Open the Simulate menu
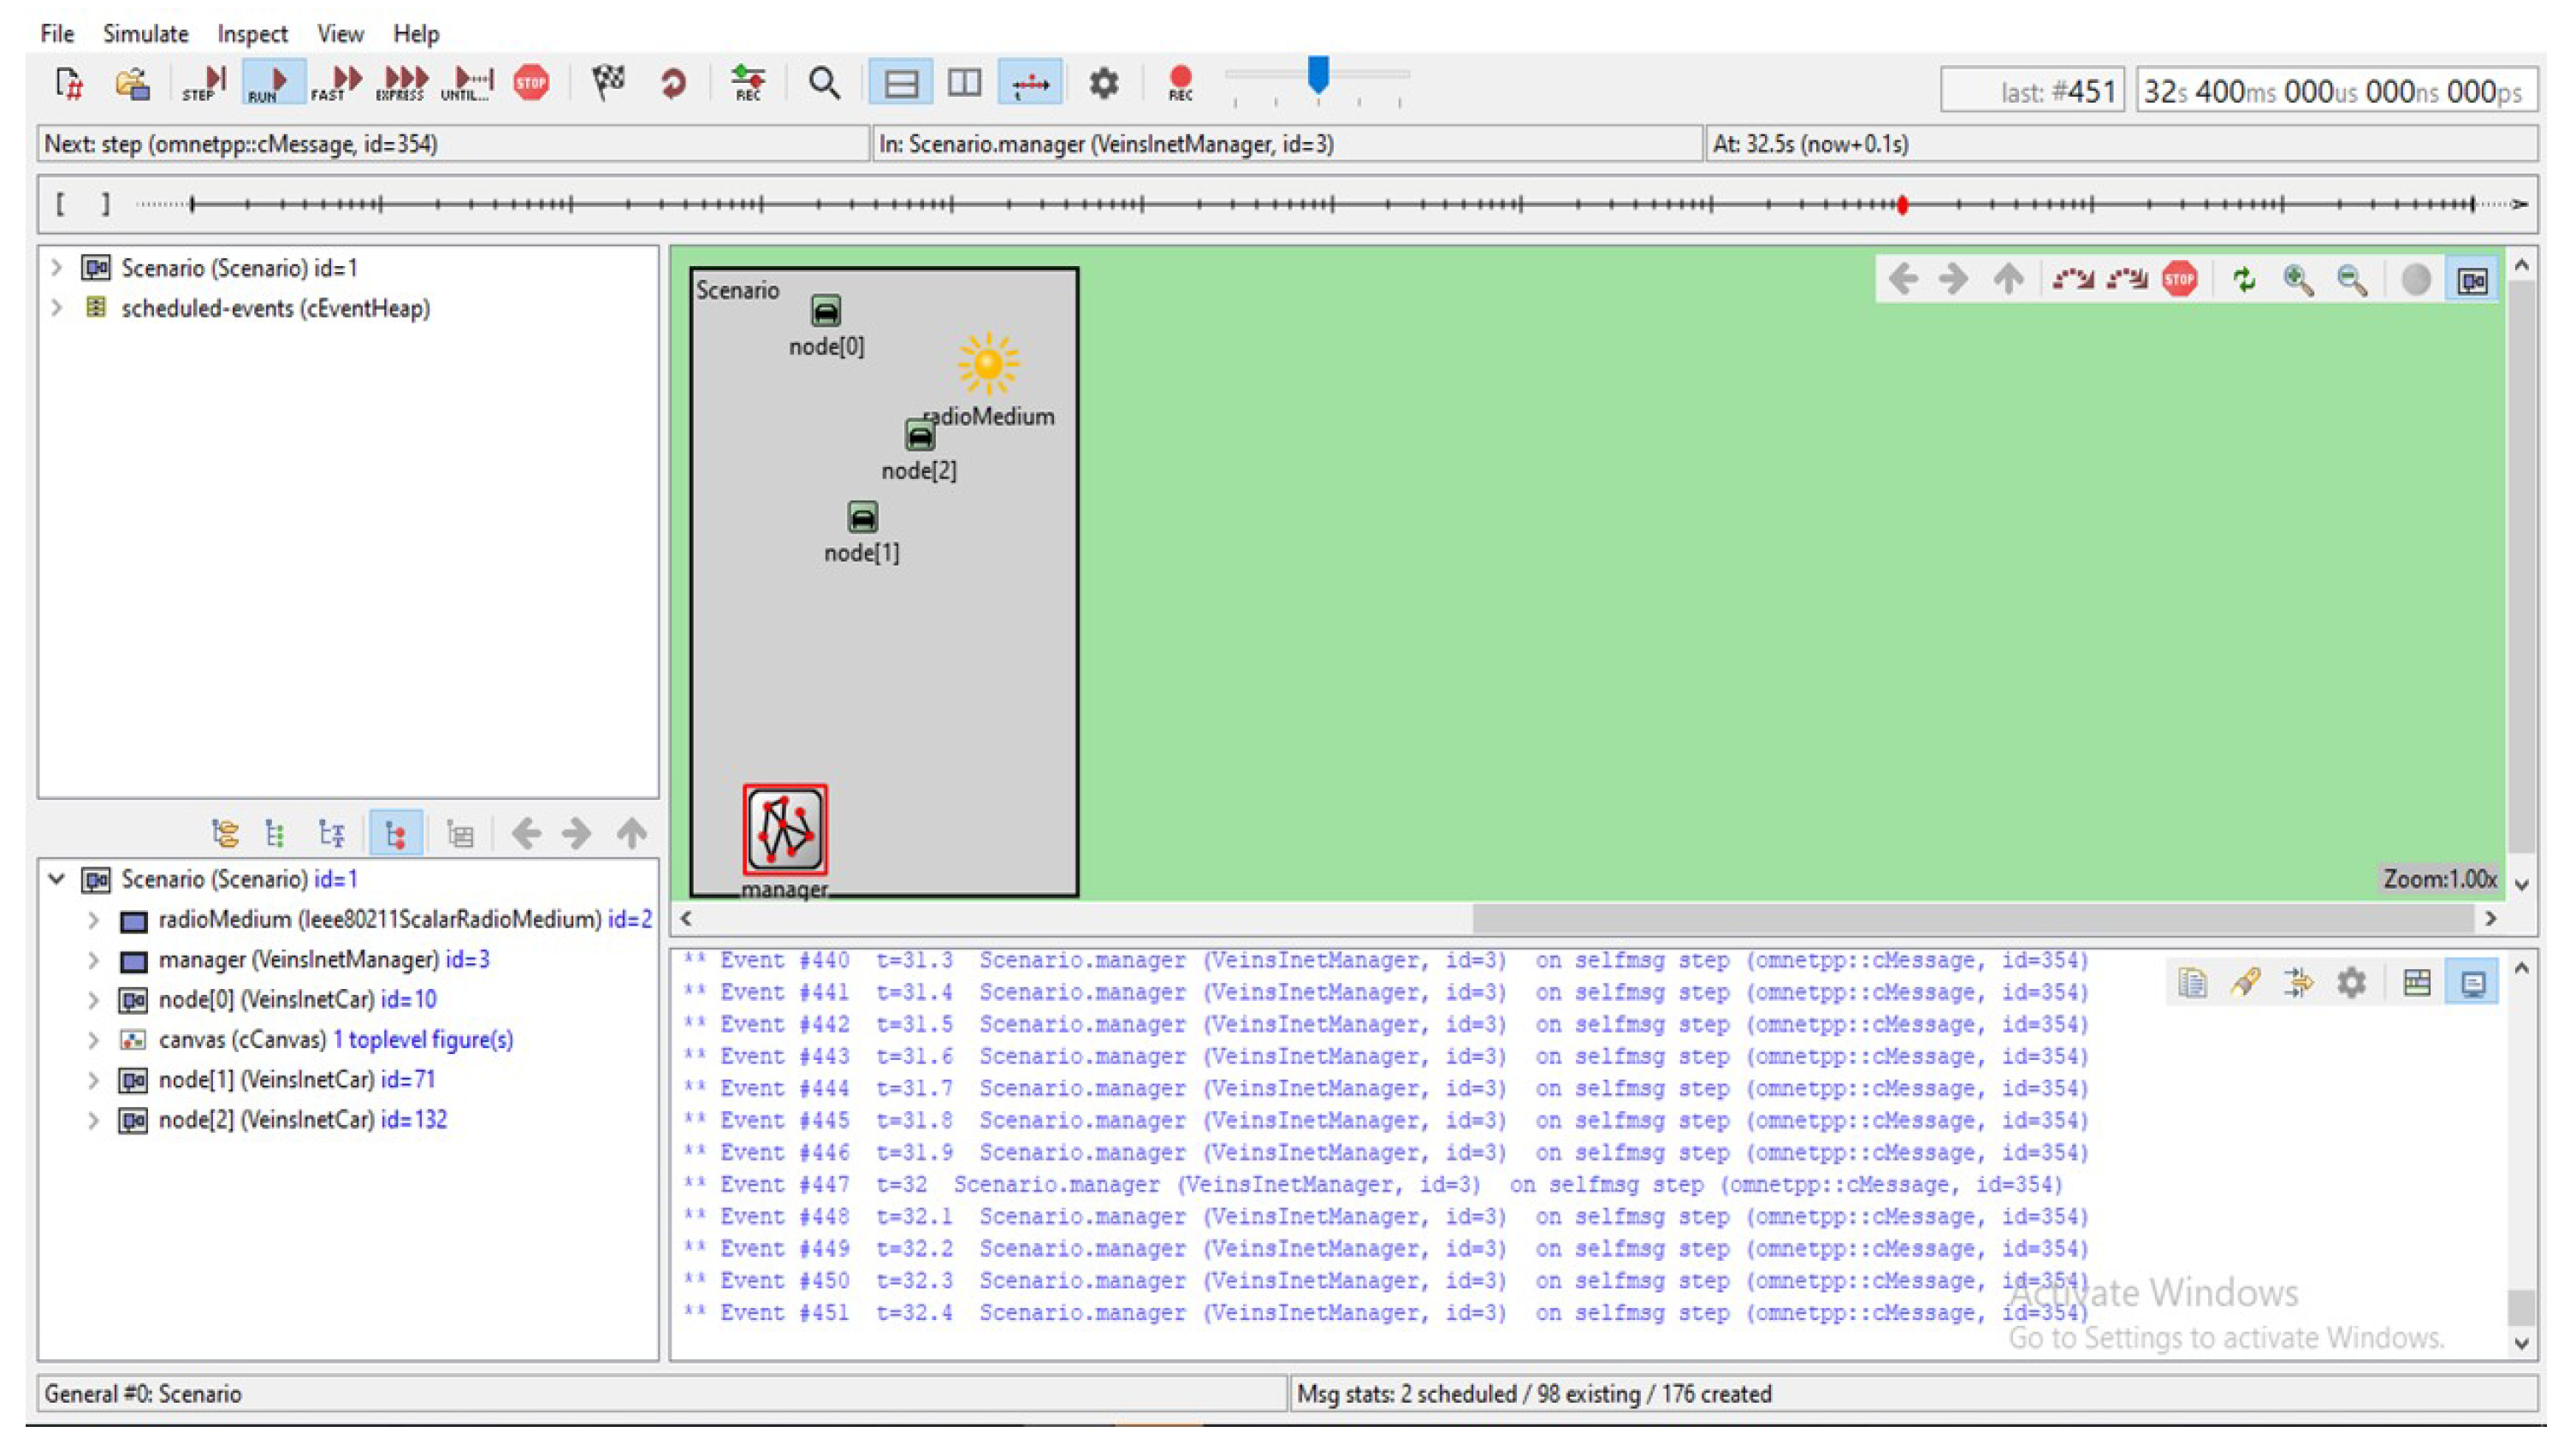2576x1450 pixels. (145, 34)
